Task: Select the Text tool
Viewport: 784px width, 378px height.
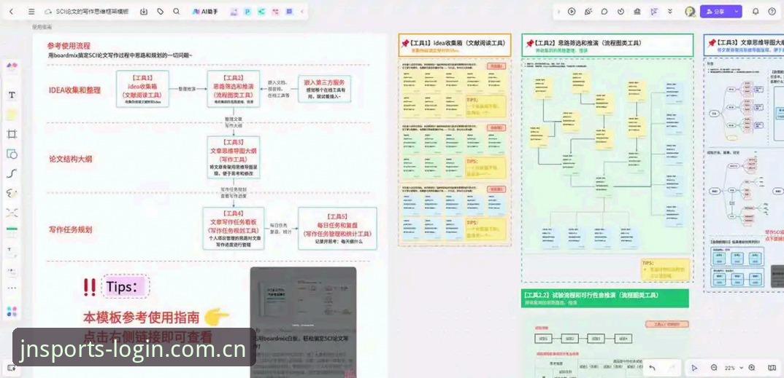Action: point(12,95)
